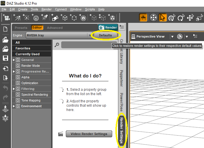Create new node instances icon
The width and height of the screenshot is (204, 148).
pos(102,17)
